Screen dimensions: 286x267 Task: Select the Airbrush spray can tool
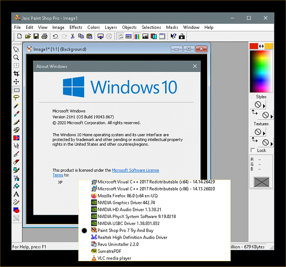tap(16, 178)
